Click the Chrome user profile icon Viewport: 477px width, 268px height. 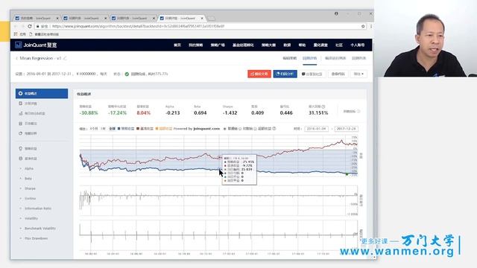[336, 13]
